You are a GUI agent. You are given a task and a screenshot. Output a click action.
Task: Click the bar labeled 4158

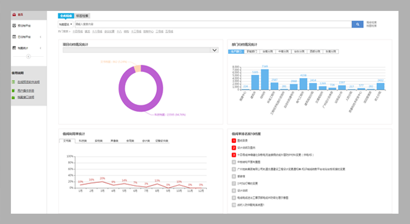point(304,84)
